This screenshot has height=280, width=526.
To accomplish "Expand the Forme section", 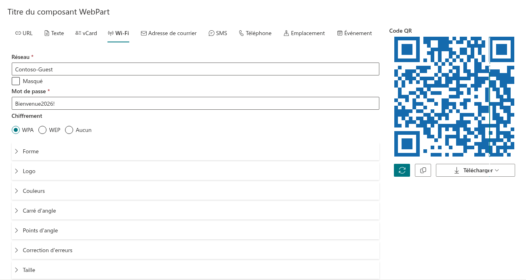I will coord(196,151).
